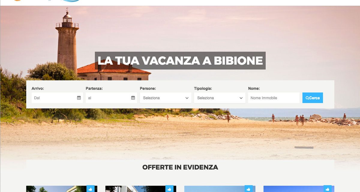Click the thumbs-up badge on first offer
This screenshot has width=360, height=192.
click(90, 189)
